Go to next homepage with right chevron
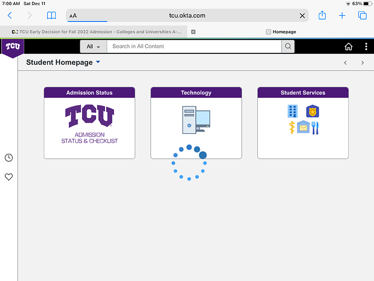This screenshot has width=374, height=281. 363,63
